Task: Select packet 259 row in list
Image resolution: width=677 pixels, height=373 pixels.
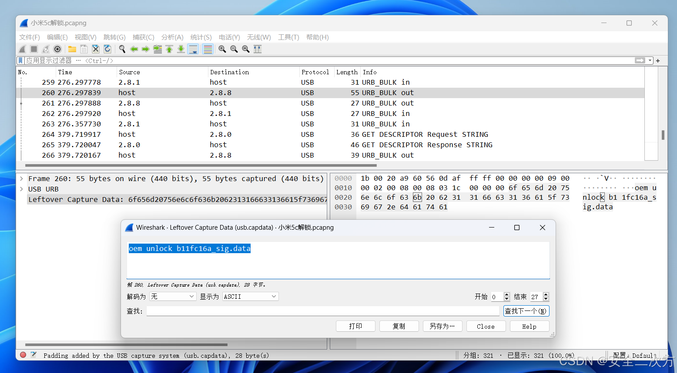Action: [330, 82]
